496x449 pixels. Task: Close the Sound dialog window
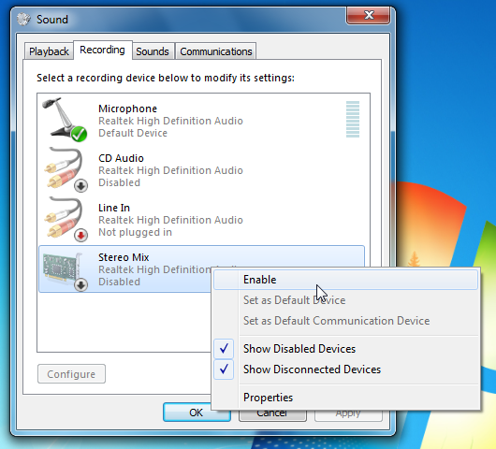(369, 15)
